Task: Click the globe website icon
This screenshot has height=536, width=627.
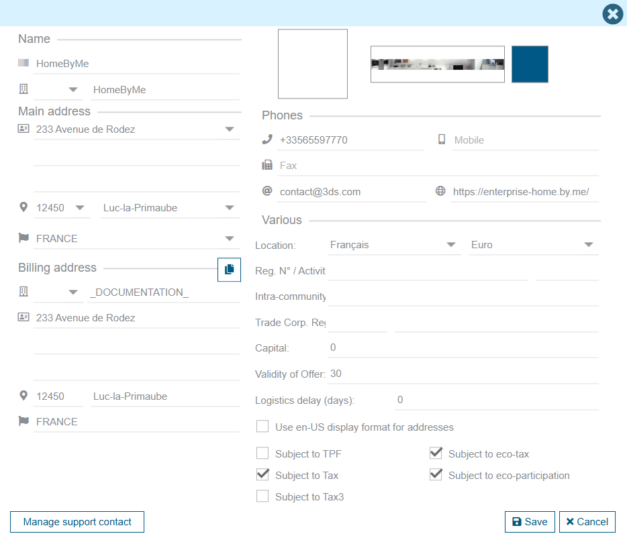Action: click(x=440, y=191)
